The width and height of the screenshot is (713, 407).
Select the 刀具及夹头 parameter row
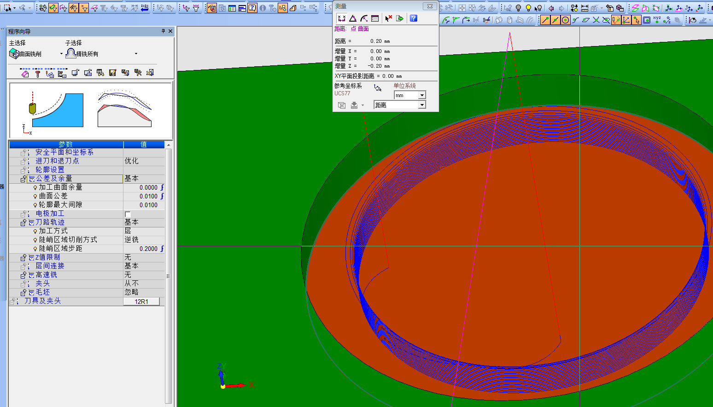pos(87,301)
